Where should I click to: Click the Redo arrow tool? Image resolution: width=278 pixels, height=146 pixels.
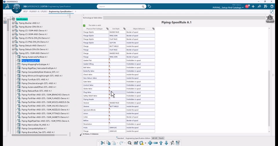click(x=121, y=143)
